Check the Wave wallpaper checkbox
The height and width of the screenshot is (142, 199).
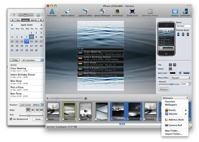(95, 119)
